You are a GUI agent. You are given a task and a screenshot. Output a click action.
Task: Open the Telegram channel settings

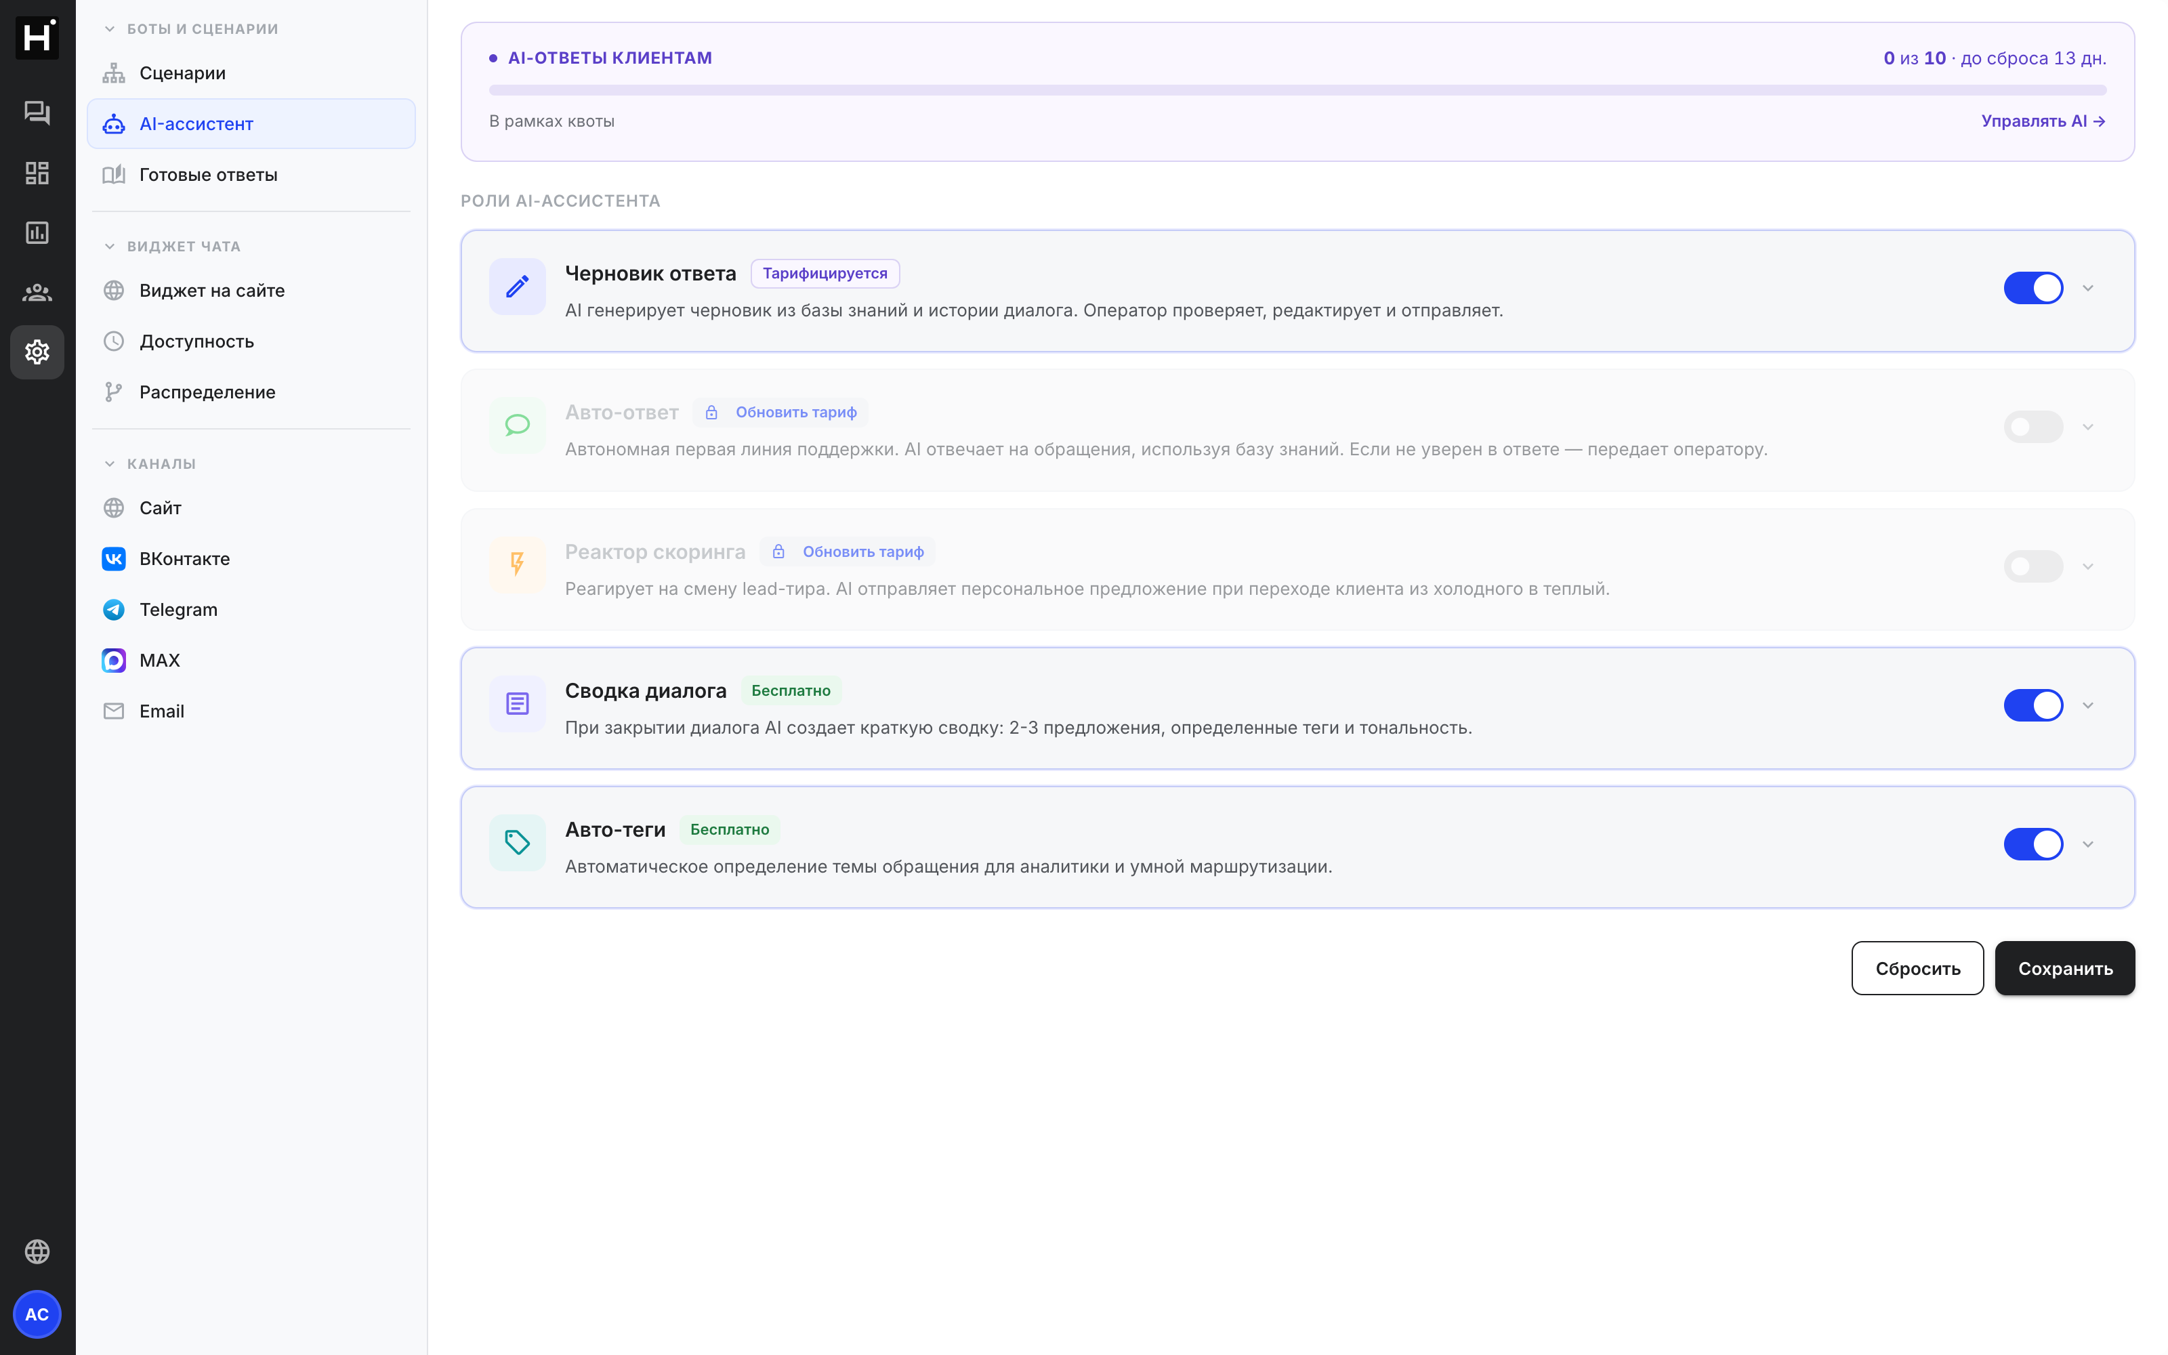251,609
